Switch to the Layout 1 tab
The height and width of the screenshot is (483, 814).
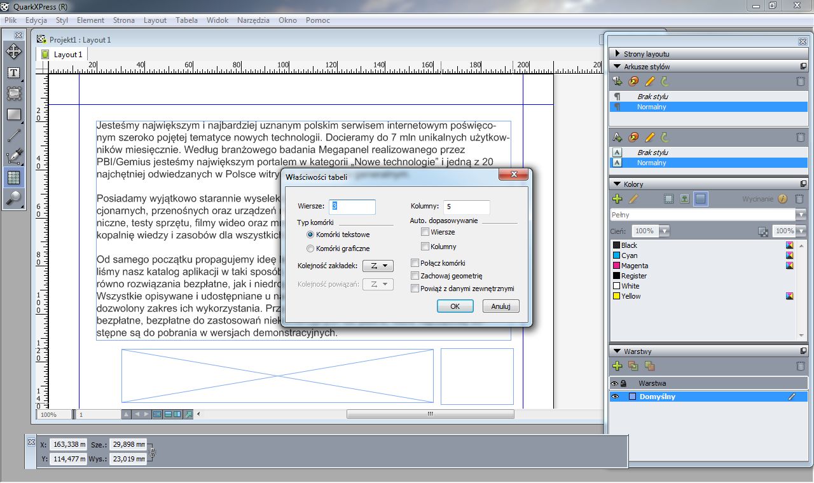[x=62, y=55]
